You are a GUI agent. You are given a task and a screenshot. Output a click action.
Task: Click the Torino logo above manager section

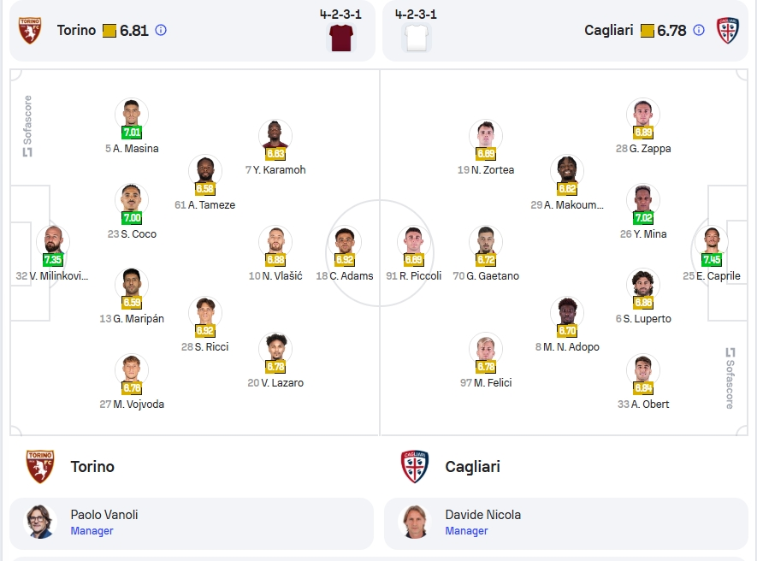40,466
